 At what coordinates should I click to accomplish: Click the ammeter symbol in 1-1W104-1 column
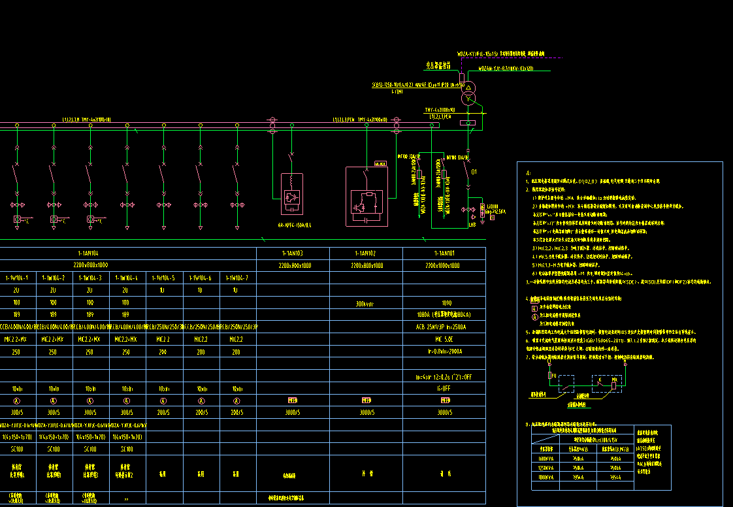[x=17, y=401]
